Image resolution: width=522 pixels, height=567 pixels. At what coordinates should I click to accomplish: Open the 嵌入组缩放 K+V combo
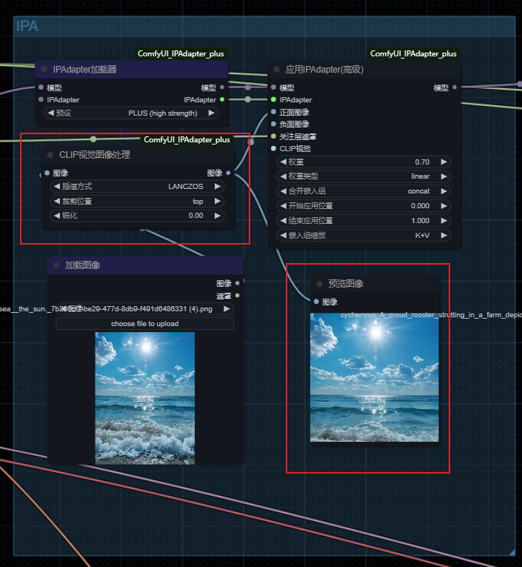[x=364, y=236]
